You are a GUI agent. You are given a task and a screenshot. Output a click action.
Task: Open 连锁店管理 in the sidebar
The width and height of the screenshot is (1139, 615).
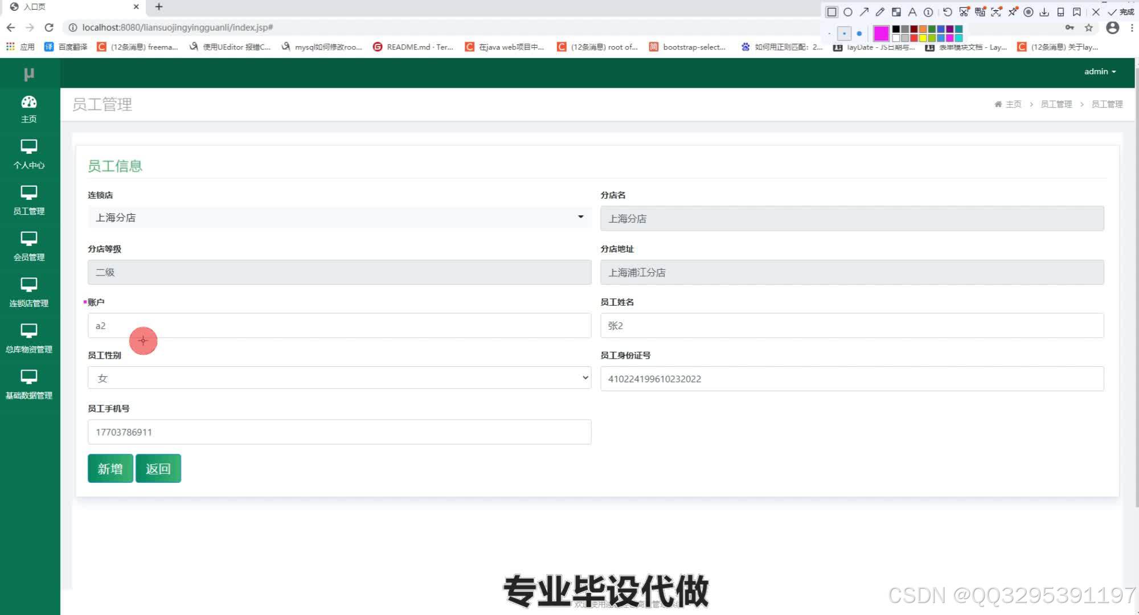point(29,293)
